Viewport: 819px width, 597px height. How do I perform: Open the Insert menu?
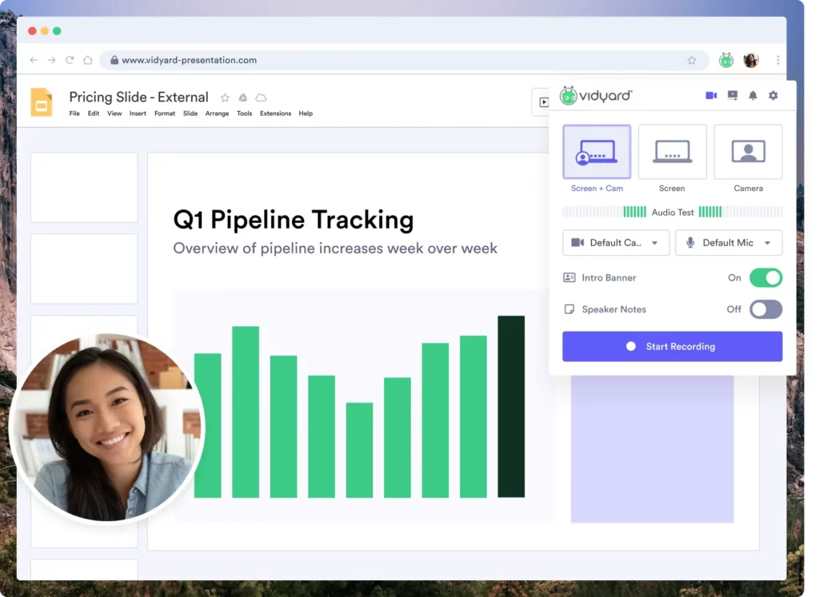click(x=138, y=113)
